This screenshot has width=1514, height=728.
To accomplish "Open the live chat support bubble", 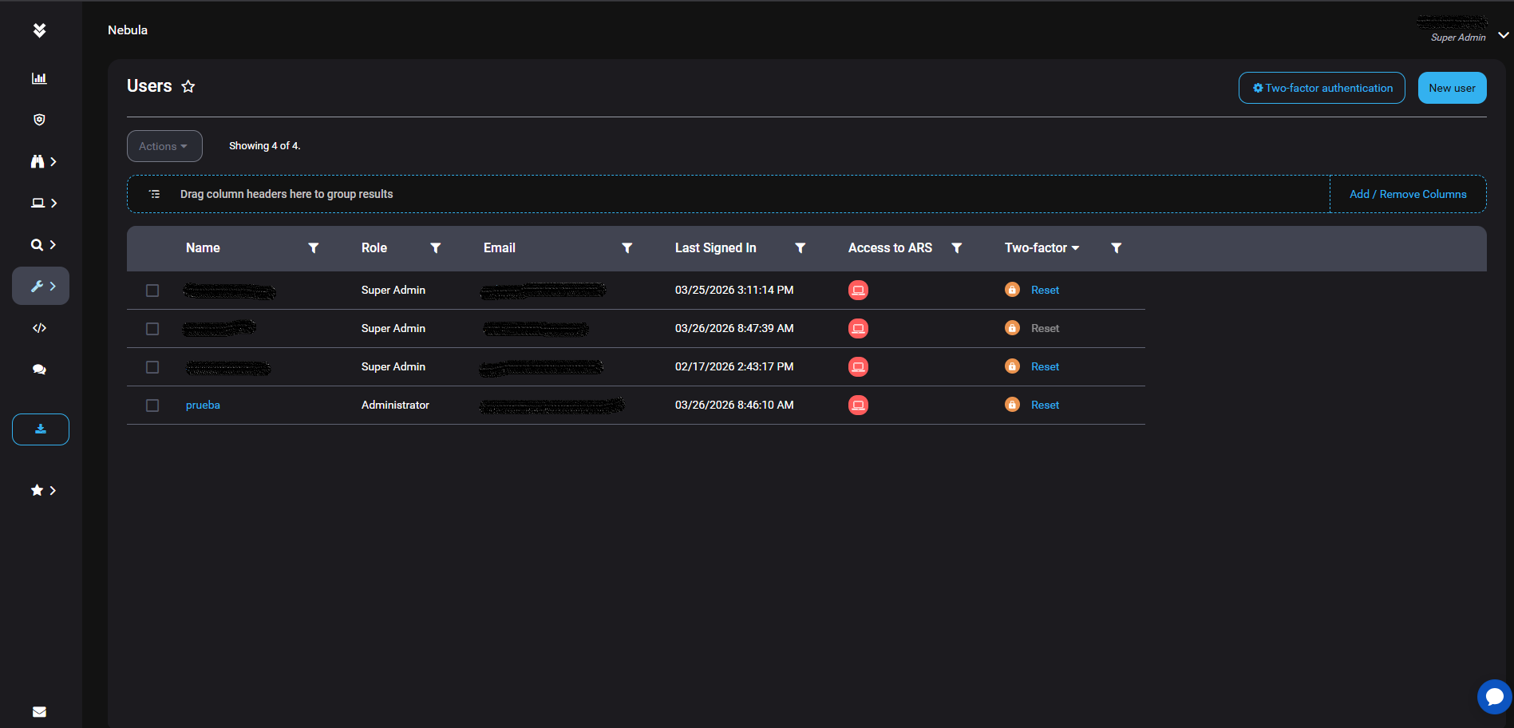I will click(1494, 697).
